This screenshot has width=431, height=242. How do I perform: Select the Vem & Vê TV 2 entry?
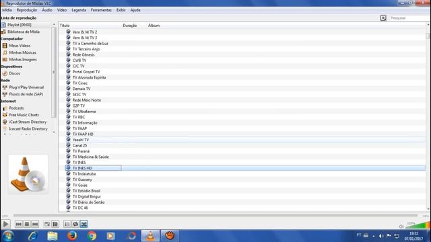[x=85, y=32]
